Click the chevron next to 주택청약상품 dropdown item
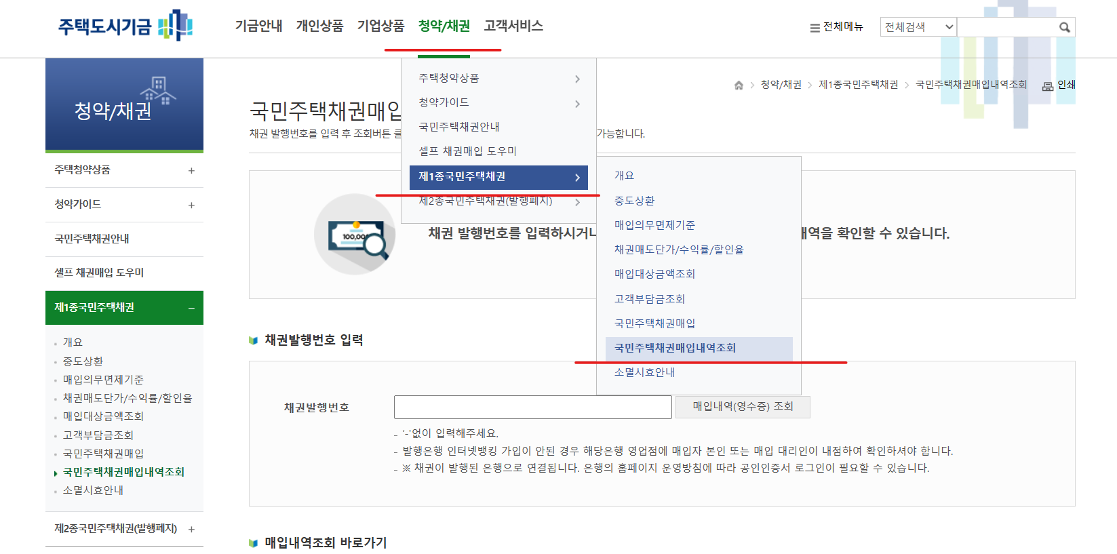This screenshot has height=554, width=1117. click(577, 79)
